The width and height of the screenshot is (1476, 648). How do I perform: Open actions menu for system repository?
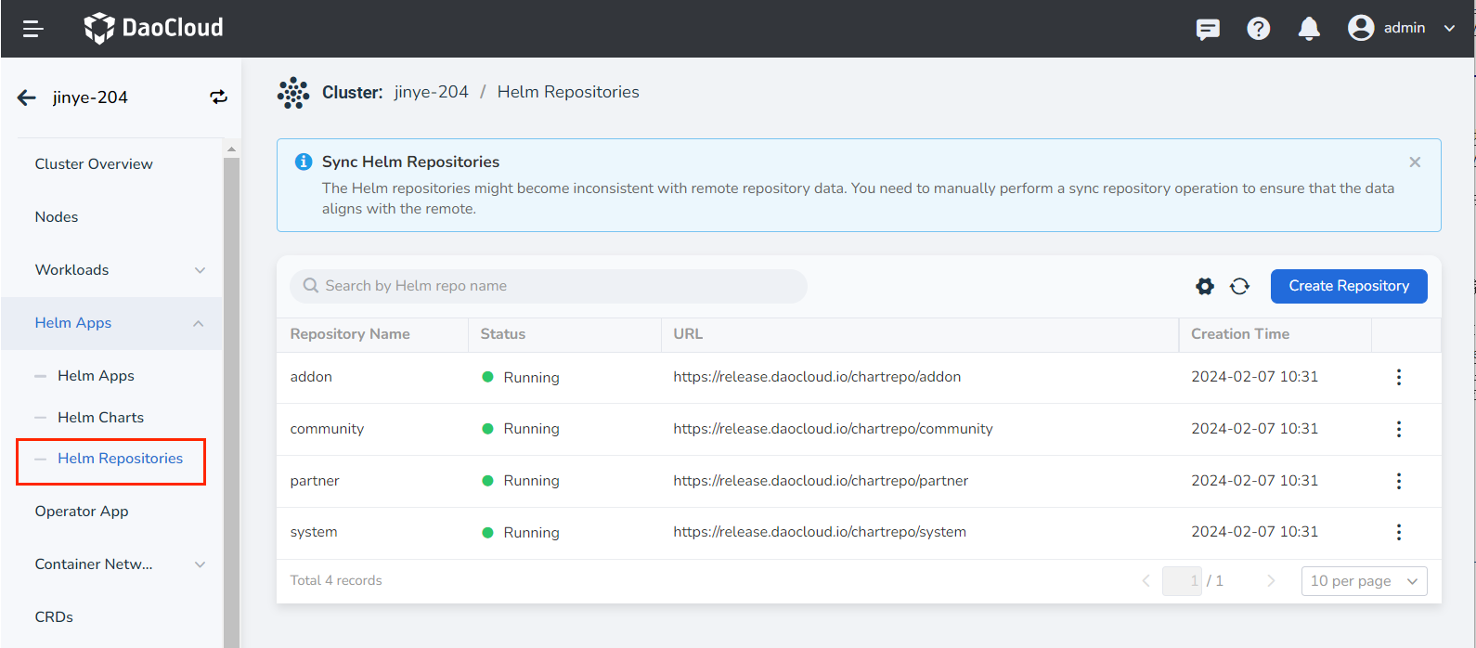click(1398, 532)
